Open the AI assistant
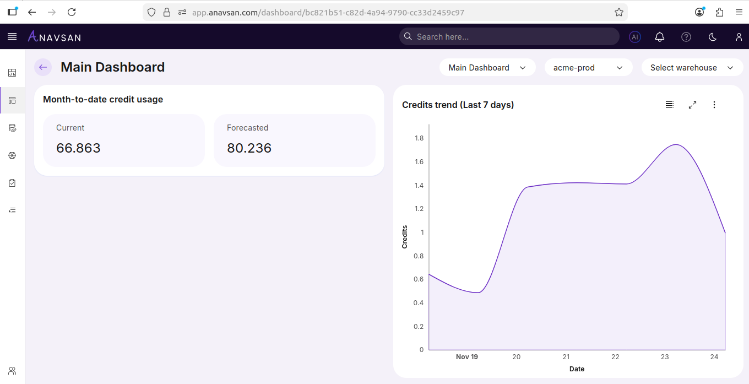The image size is (749, 384). pos(634,37)
